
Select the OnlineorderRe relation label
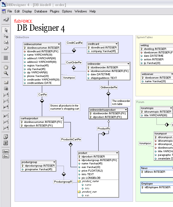(x=109, y=87)
